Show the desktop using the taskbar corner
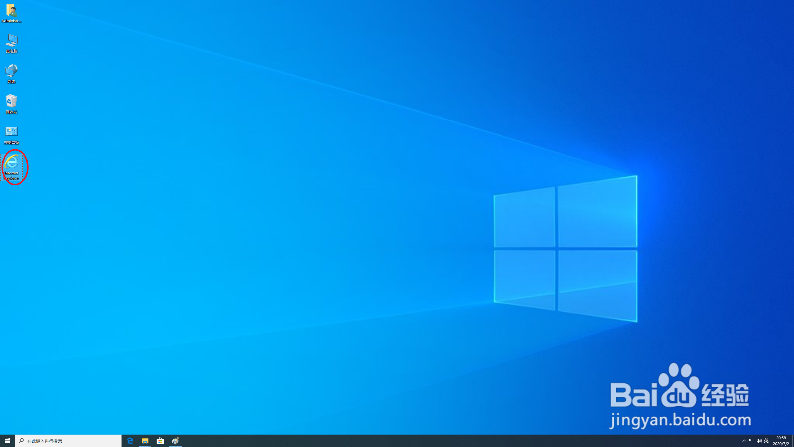794x447 pixels. coord(793,440)
